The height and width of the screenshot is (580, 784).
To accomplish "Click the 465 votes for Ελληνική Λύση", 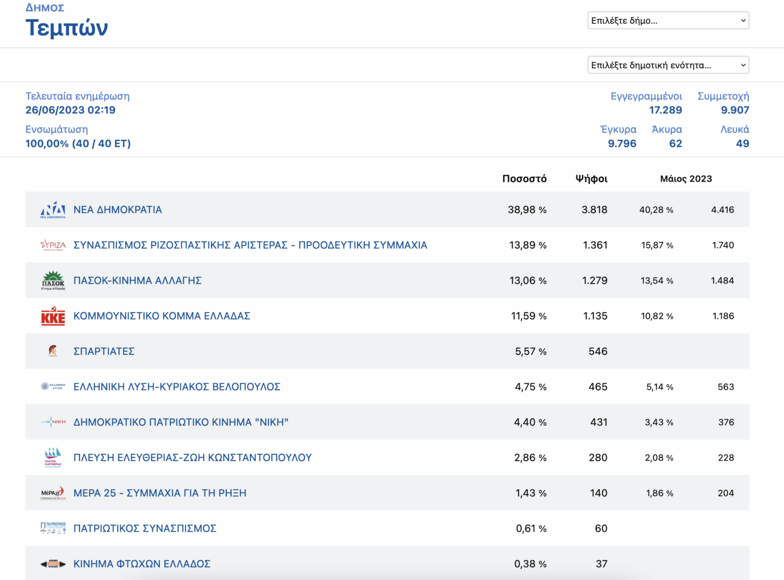I will point(598,387).
